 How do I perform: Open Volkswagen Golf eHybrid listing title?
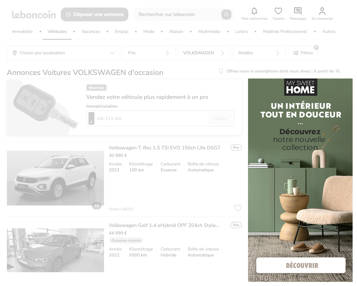[164, 225]
